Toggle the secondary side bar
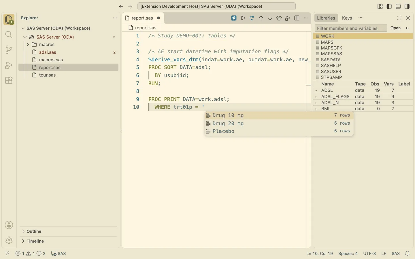The height and width of the screenshot is (259, 415). tap(407, 6)
